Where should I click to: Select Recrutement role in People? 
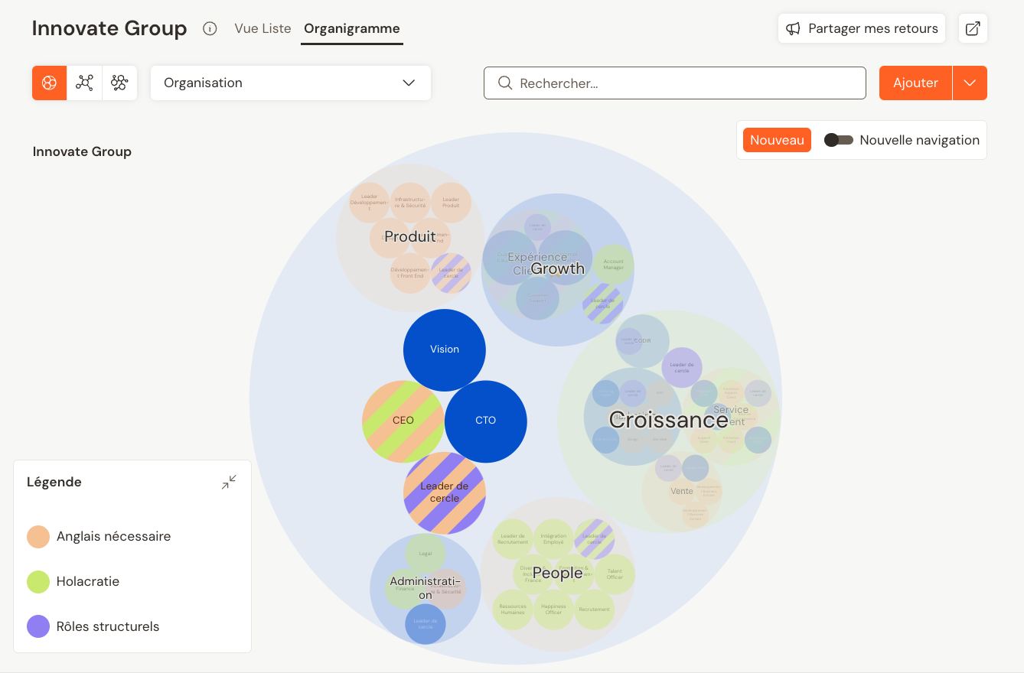(595, 610)
